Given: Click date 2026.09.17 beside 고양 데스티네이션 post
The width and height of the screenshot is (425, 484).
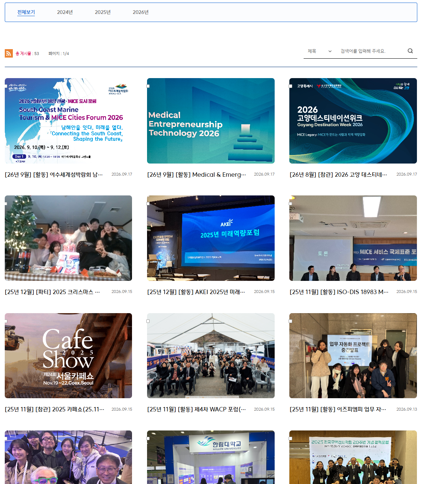Looking at the screenshot, I should click(407, 174).
